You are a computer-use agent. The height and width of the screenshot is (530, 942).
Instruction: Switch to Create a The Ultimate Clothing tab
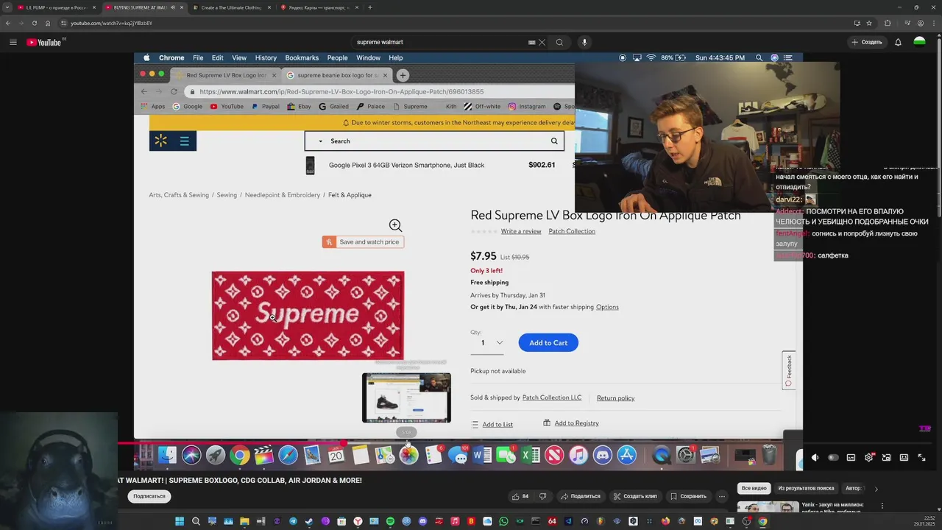(232, 7)
